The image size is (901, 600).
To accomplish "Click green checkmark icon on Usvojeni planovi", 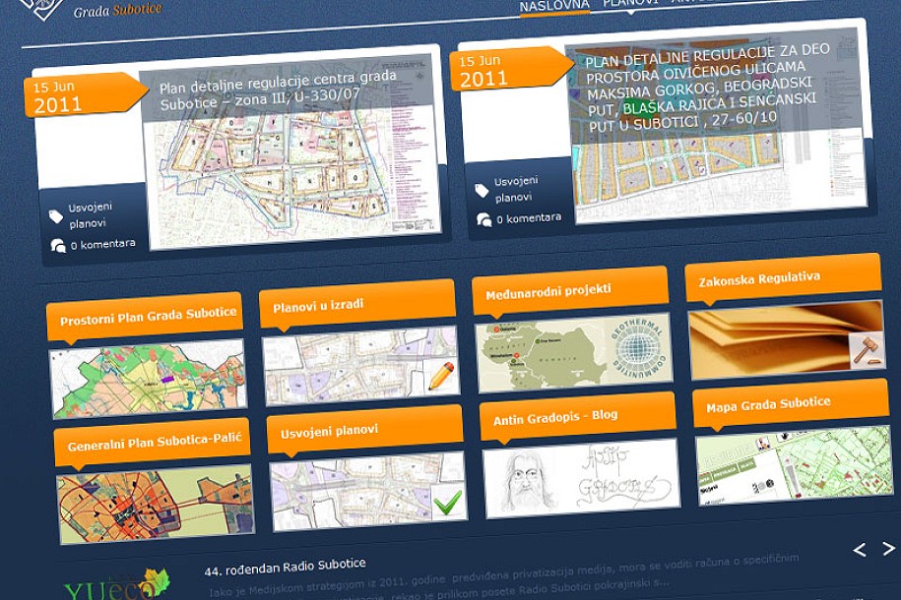I will coord(448,502).
